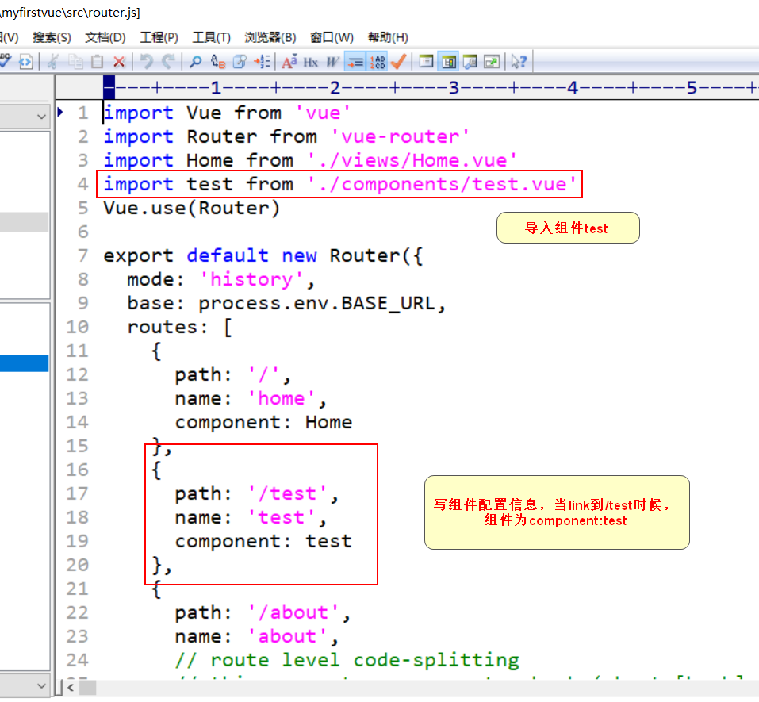Click 'routes: [' on line 10

(x=179, y=327)
